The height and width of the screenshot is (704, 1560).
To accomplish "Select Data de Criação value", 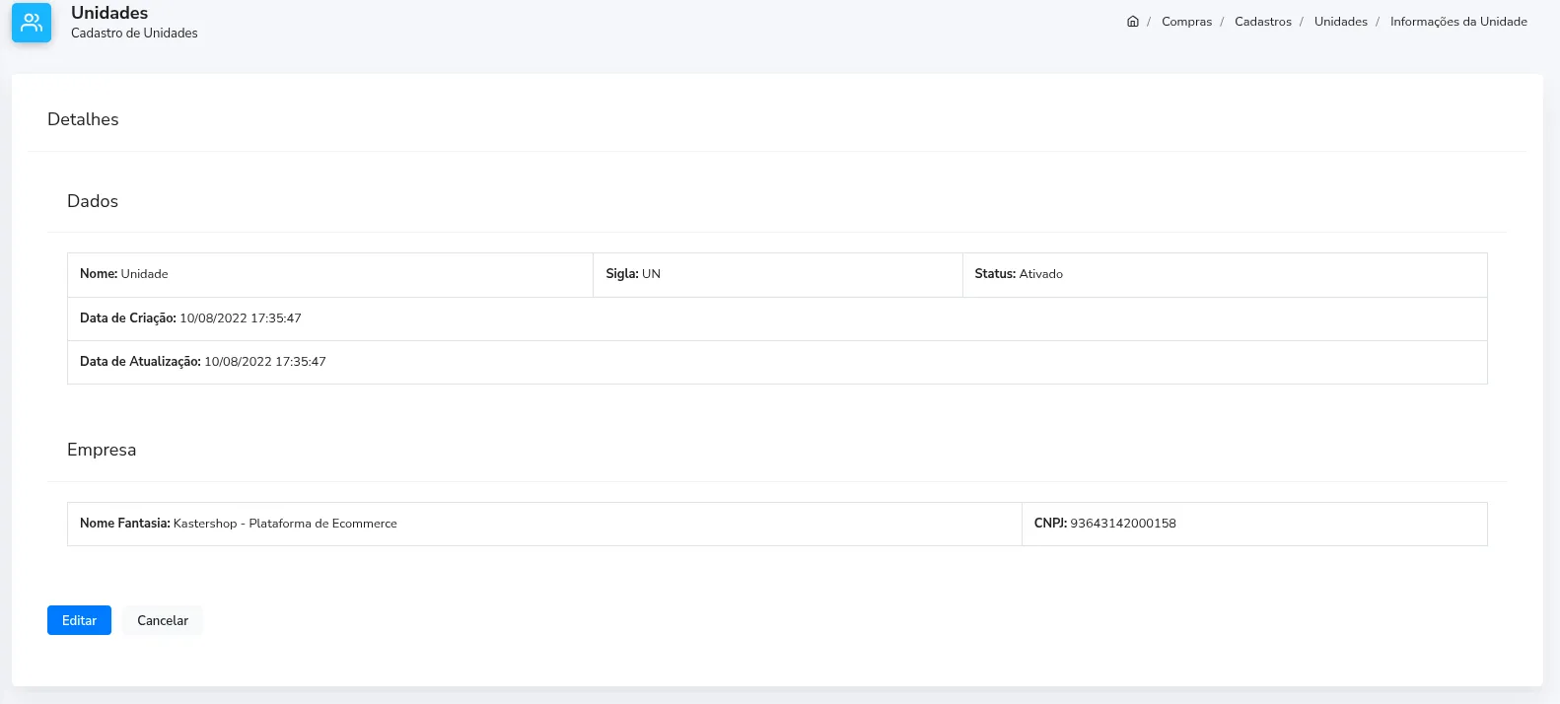I will (x=241, y=318).
